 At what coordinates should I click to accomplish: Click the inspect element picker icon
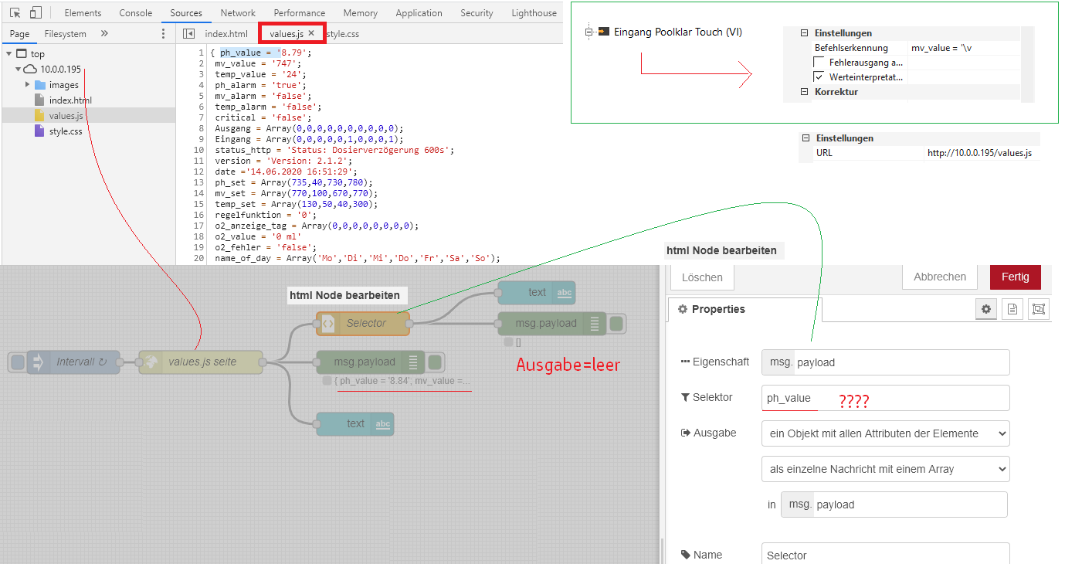tap(15, 13)
